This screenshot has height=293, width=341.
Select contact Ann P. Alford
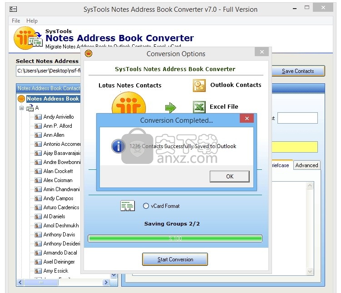coord(58,126)
